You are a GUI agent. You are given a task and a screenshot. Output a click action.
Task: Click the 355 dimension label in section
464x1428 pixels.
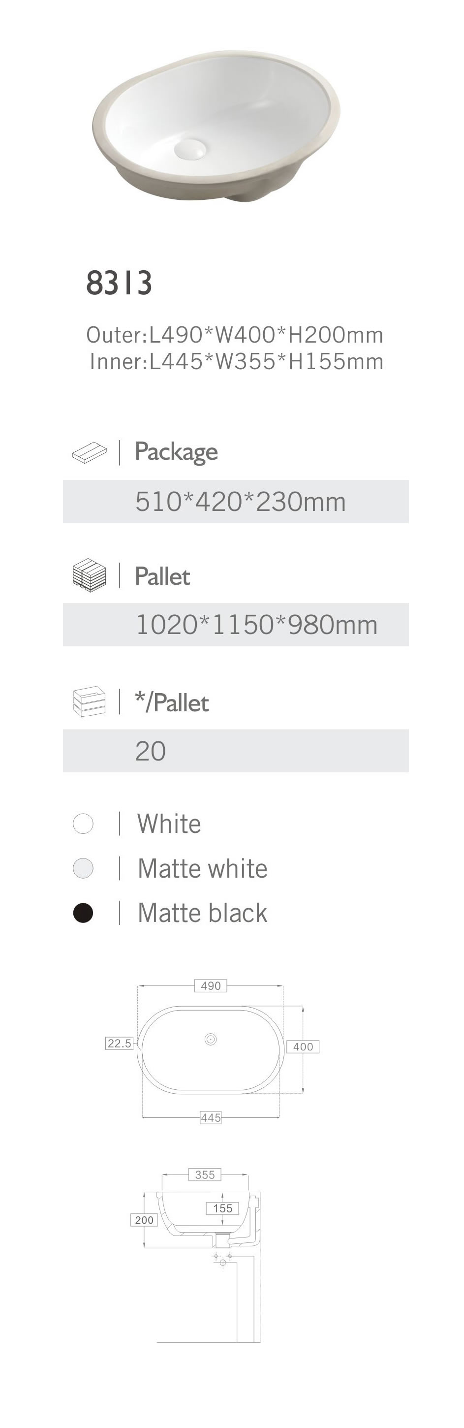(205, 1174)
